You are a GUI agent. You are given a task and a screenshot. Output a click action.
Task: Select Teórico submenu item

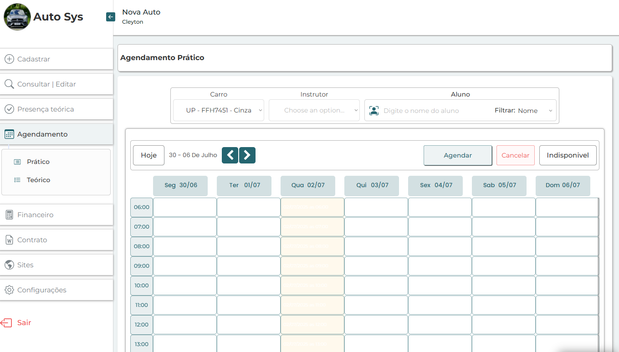point(38,180)
